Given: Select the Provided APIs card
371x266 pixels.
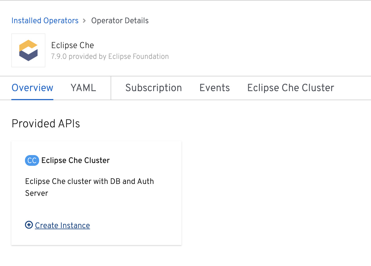Looking at the screenshot, I should click(x=96, y=193).
